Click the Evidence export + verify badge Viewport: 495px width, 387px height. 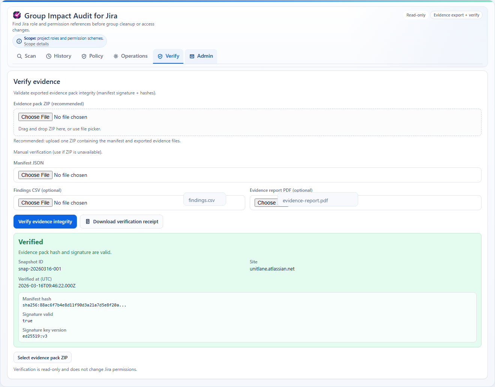(456, 15)
